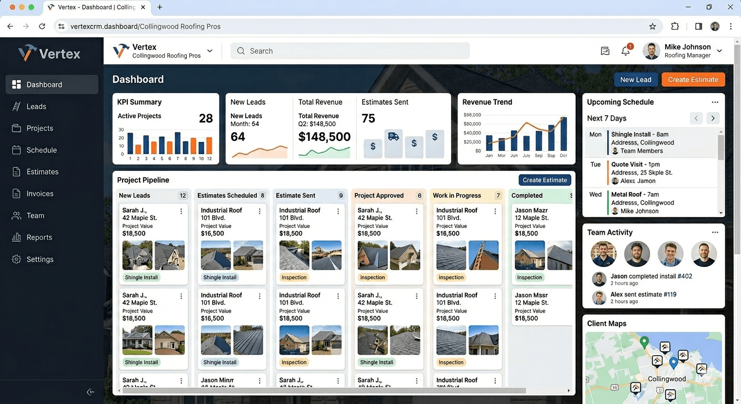Click the green map pin on Client Maps

pyautogui.click(x=644, y=342)
